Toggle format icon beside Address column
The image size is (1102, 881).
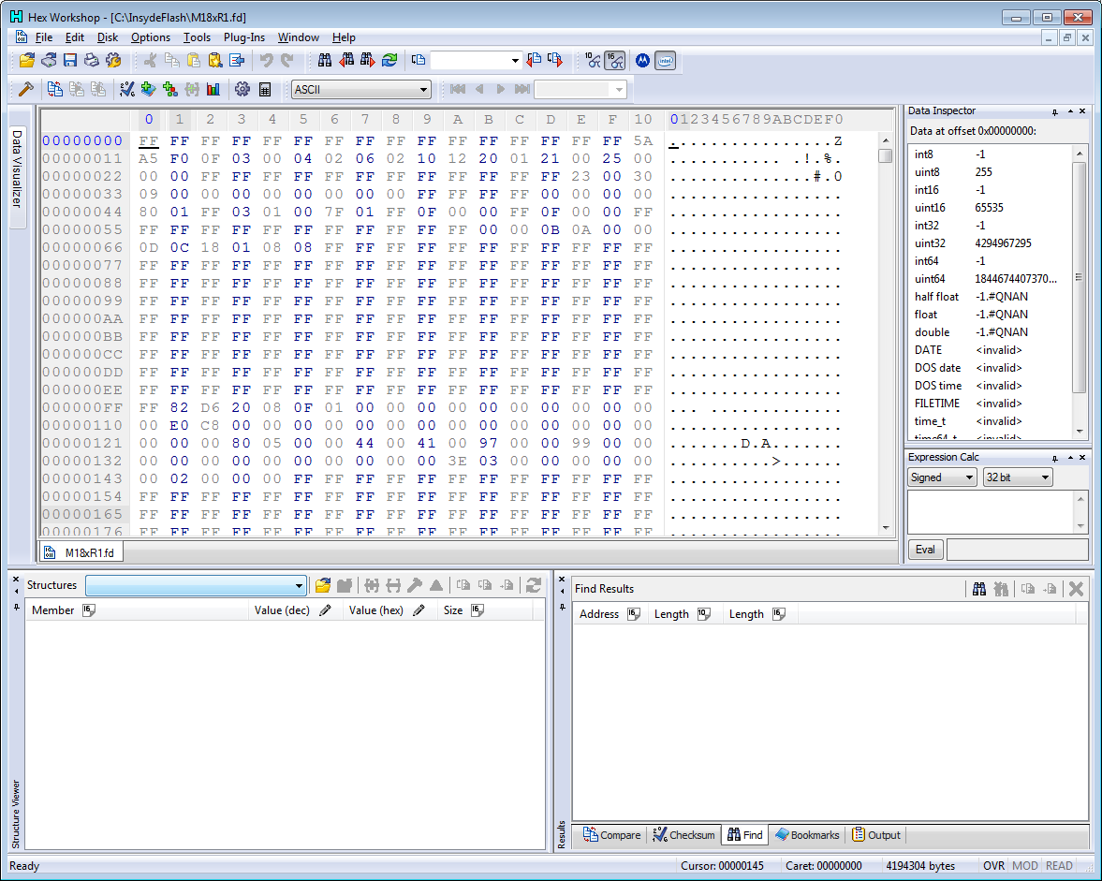[x=633, y=613]
